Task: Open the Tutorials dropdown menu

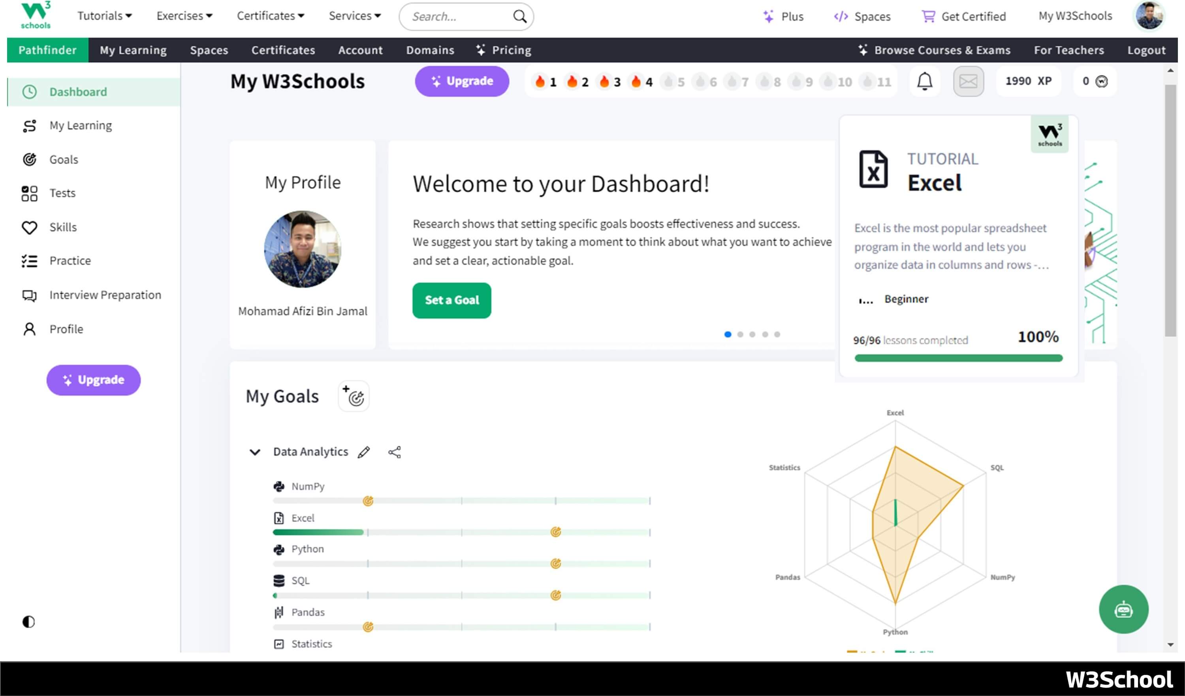Action: pyautogui.click(x=104, y=16)
